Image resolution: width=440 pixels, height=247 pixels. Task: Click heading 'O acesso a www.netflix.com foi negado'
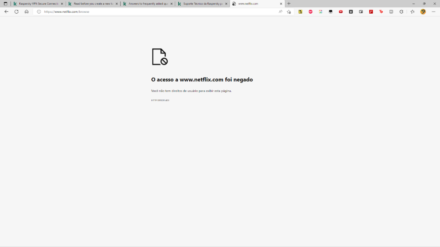[x=202, y=80]
